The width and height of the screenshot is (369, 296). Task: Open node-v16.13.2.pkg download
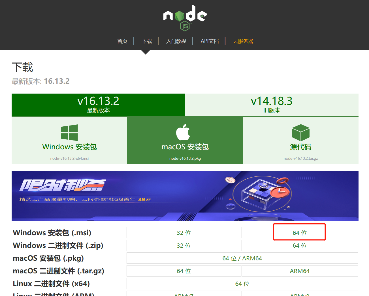(185, 158)
